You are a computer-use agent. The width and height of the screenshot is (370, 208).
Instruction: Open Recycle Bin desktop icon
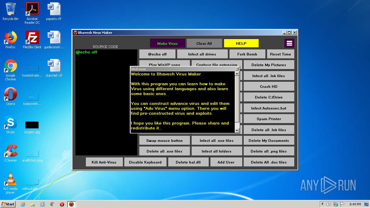click(x=10, y=12)
